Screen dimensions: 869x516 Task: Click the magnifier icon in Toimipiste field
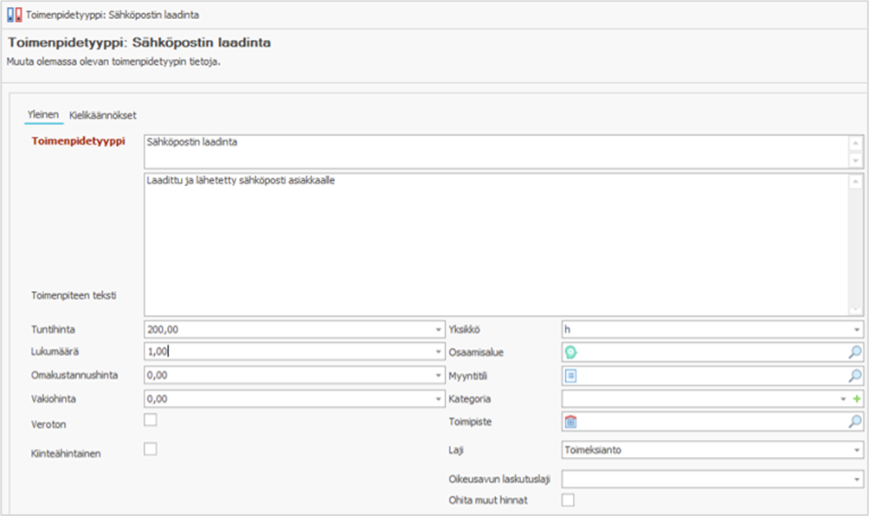point(855,422)
